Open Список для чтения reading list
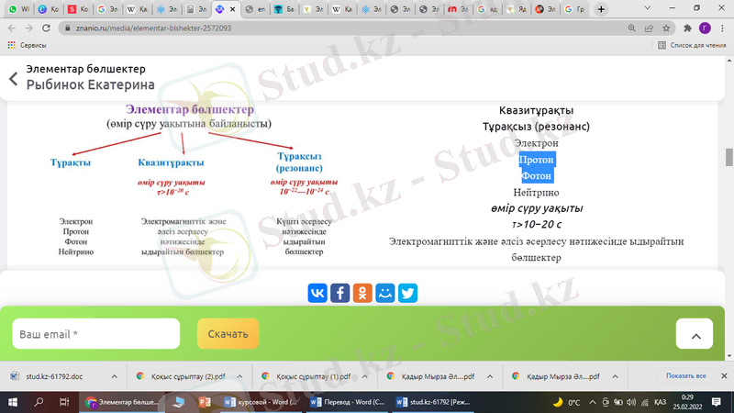 (692, 45)
